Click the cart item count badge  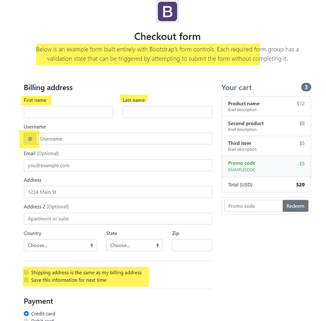point(306,87)
